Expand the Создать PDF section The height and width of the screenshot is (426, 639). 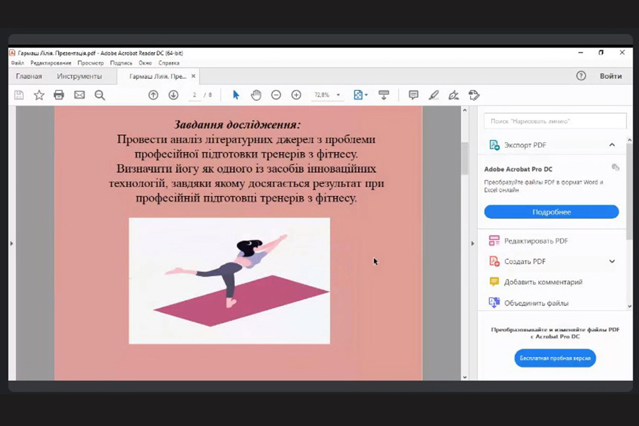tap(612, 261)
